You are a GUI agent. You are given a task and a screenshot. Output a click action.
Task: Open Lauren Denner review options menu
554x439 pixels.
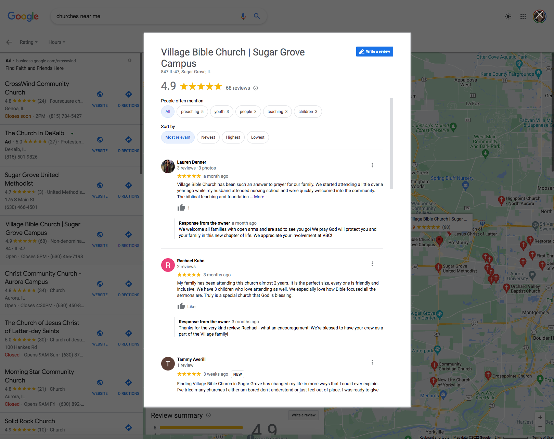(372, 165)
